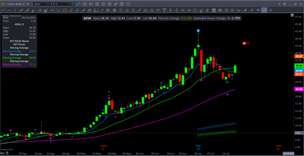The width and height of the screenshot is (304, 156).
Task: Select the Up Arrow marker tool
Action: [170, 10]
